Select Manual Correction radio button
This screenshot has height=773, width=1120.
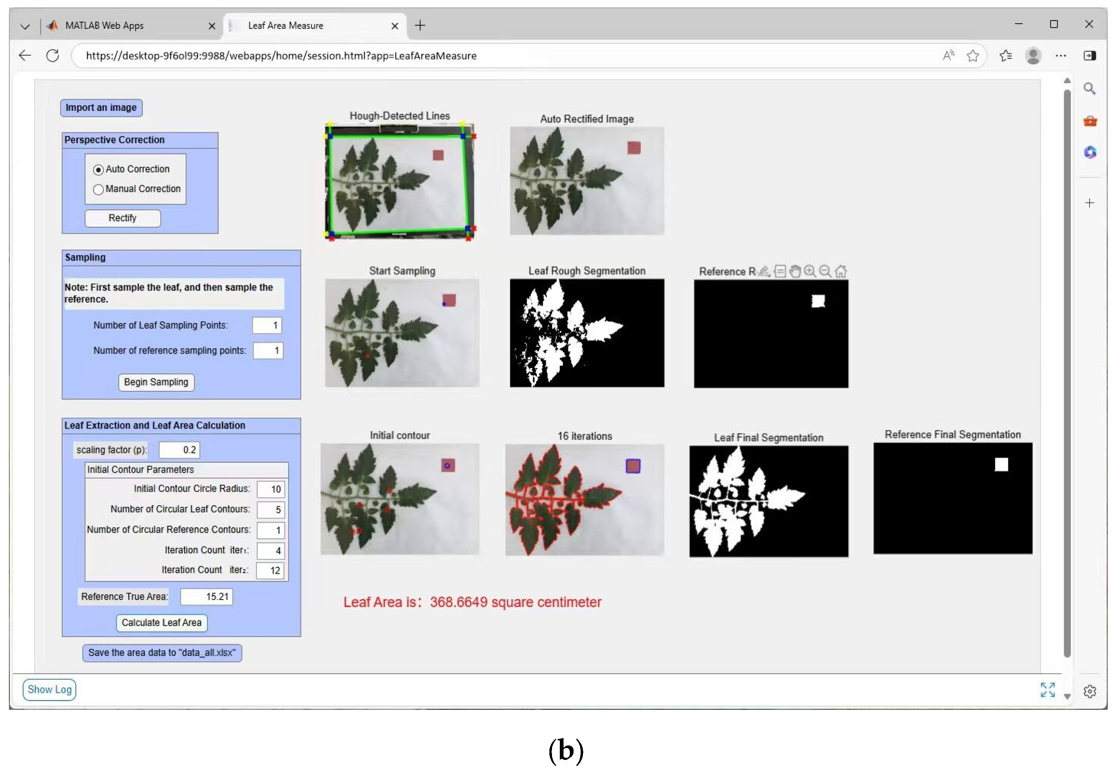98,190
